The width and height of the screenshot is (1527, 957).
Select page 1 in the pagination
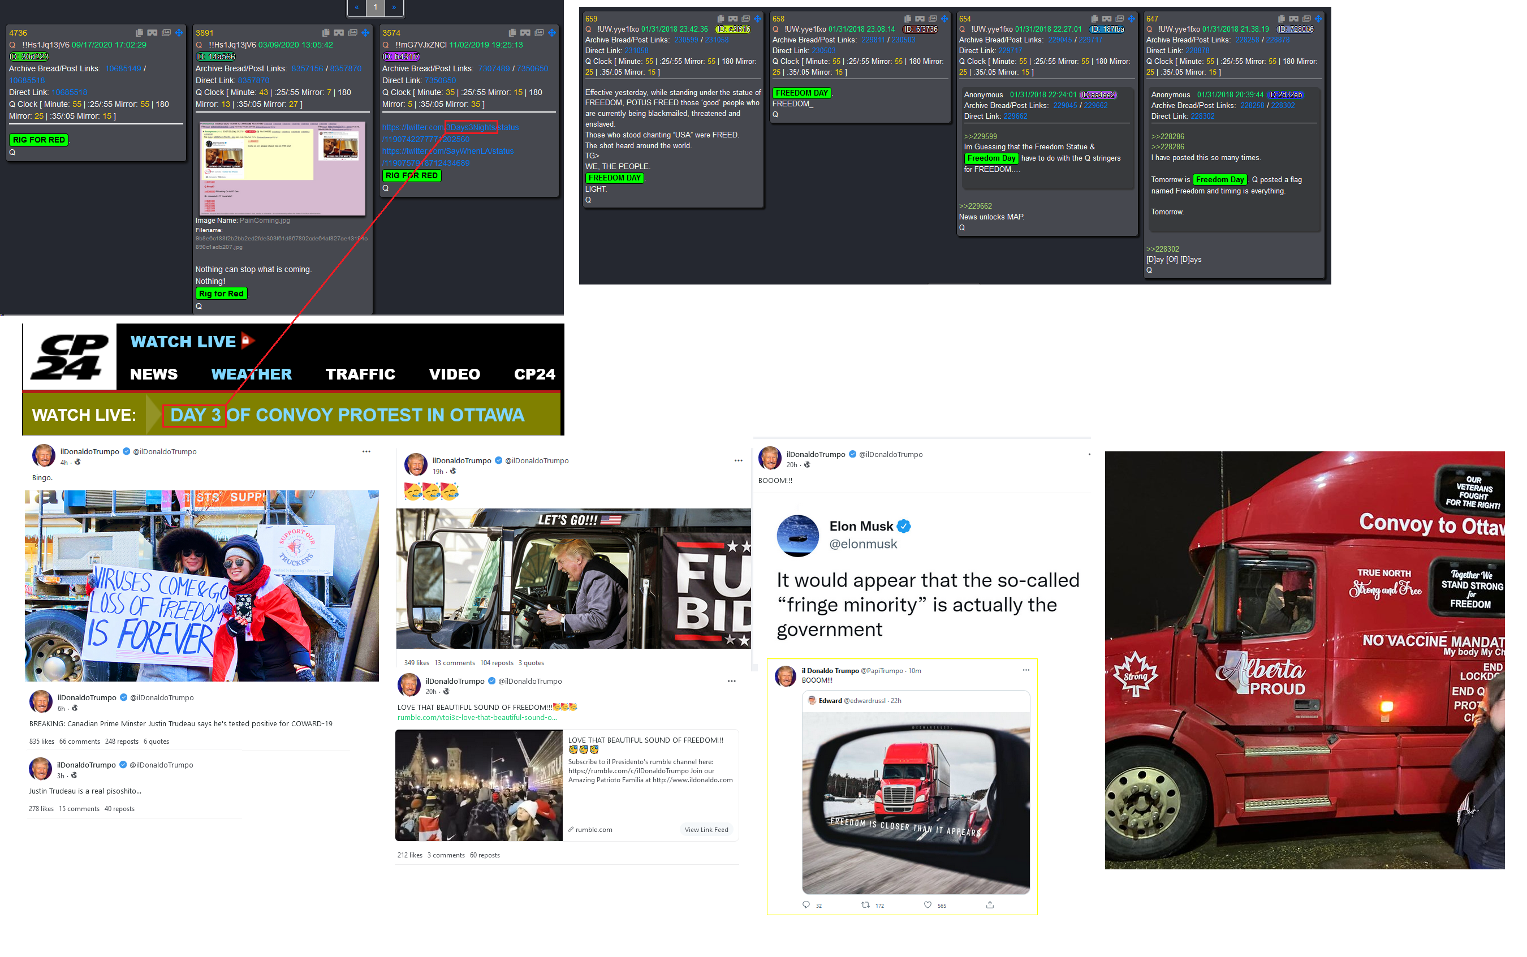(x=376, y=7)
